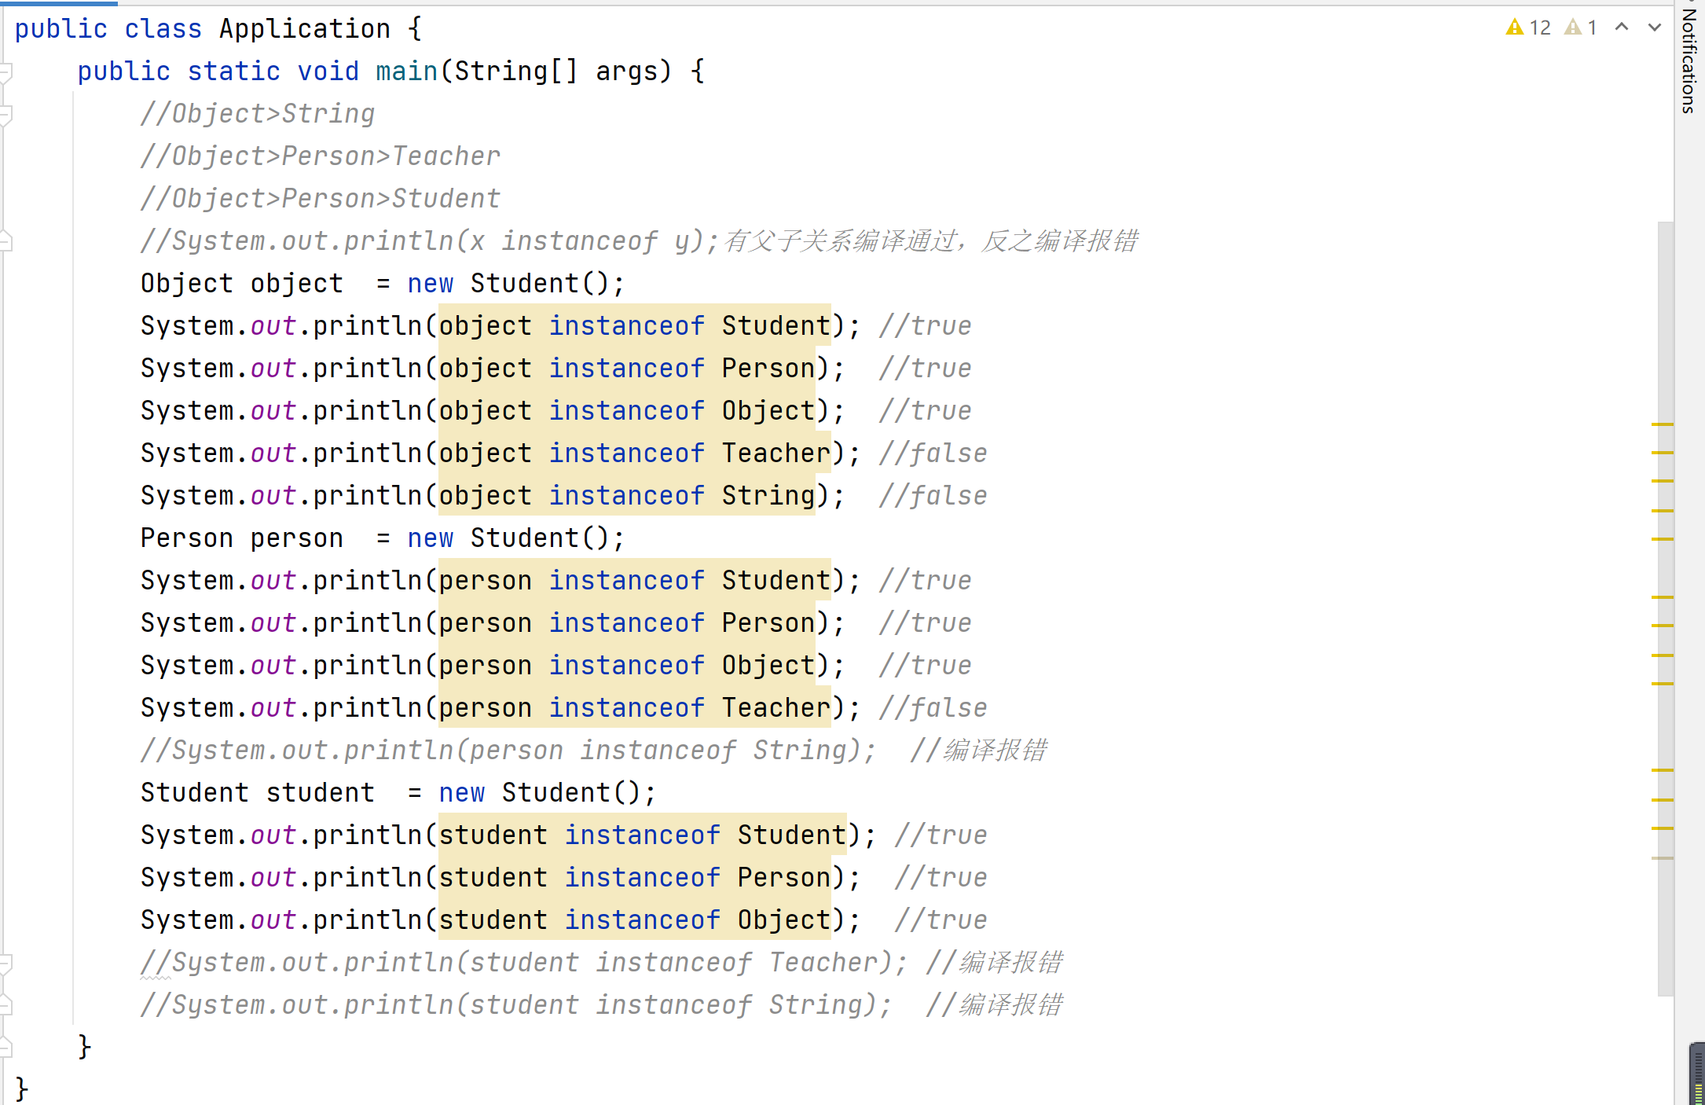1705x1105 pixels.
Task: Go to previous highlighted error arrow
Action: (1622, 28)
